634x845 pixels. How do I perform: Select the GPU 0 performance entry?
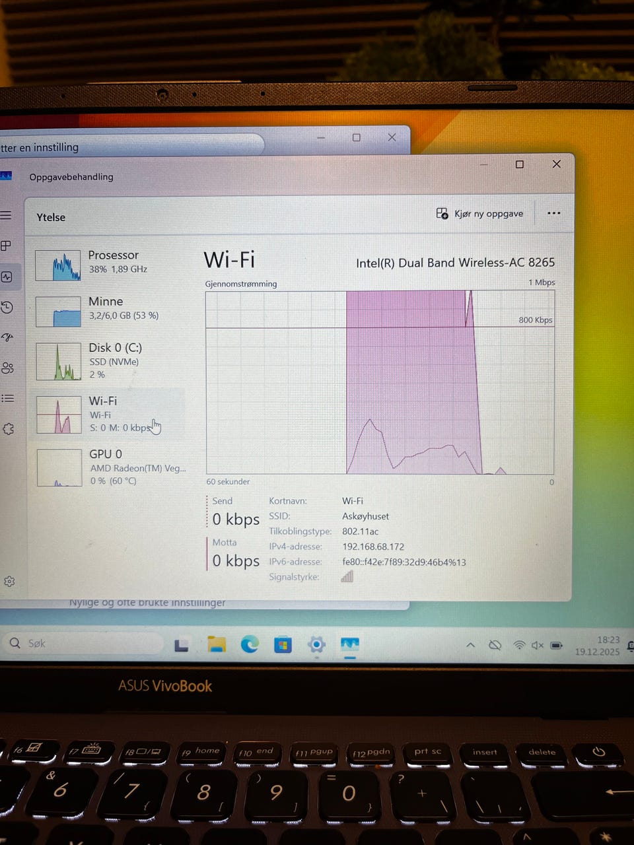coord(110,467)
